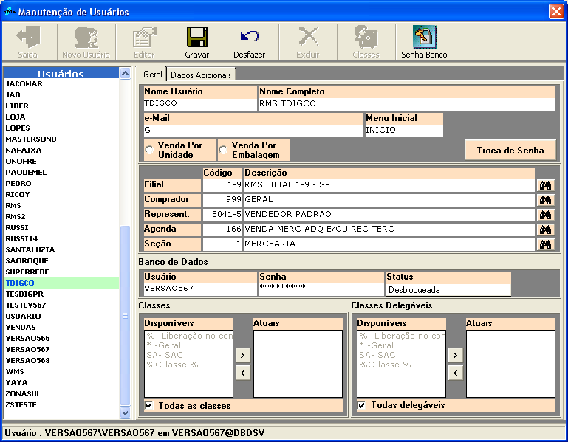Select user MASTERSOND in the list
The height and width of the screenshot is (442, 568).
click(61, 139)
